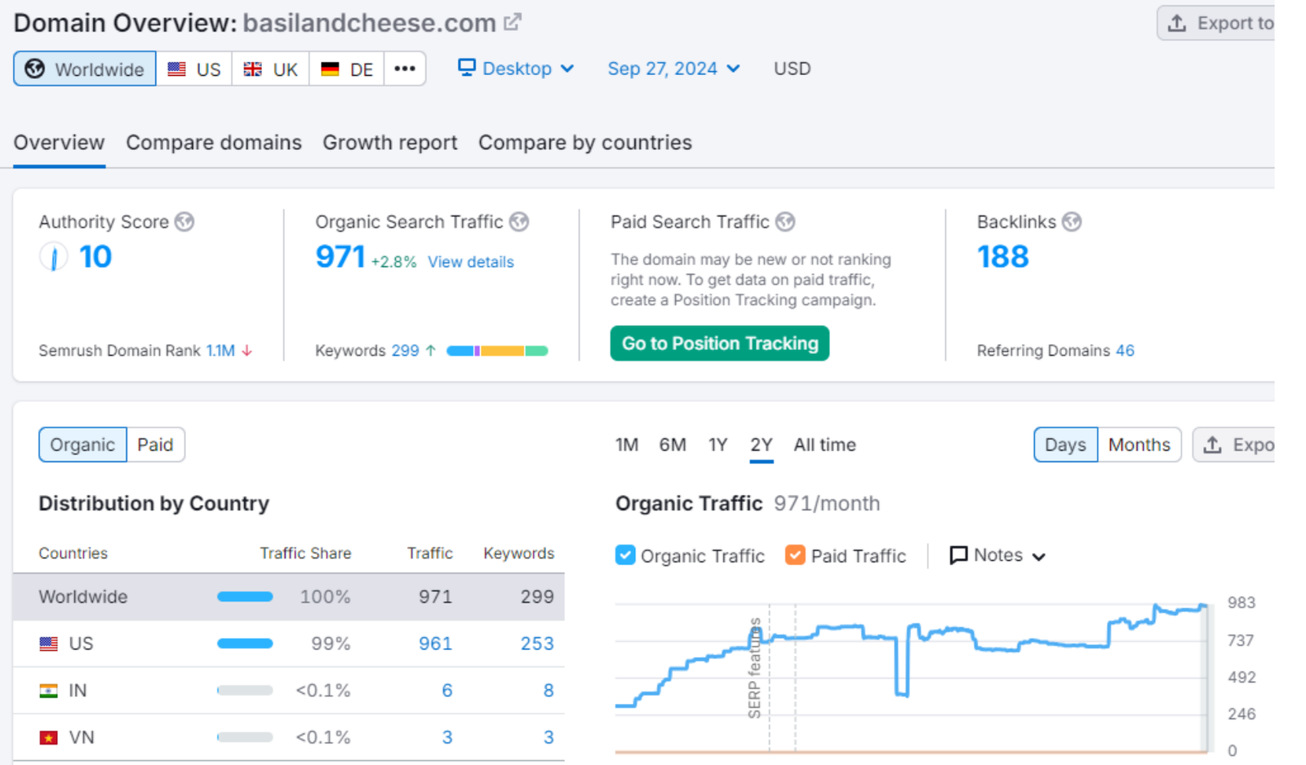Click the Desktop monitor icon
Viewport: 1306px width, 765px height.
(x=466, y=67)
